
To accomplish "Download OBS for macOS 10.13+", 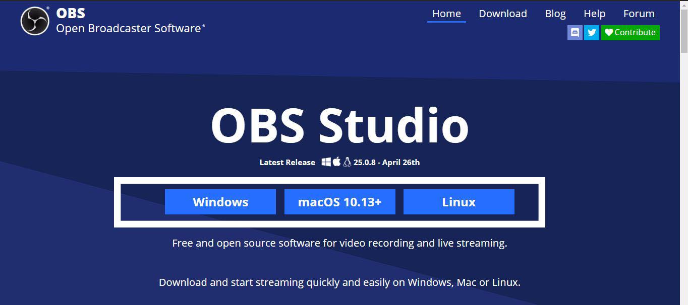I will pos(340,202).
